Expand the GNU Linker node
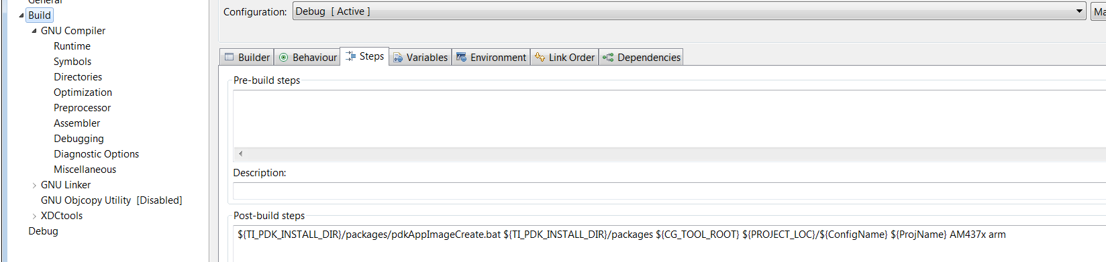The width and height of the screenshot is (1106, 262). pos(34,185)
